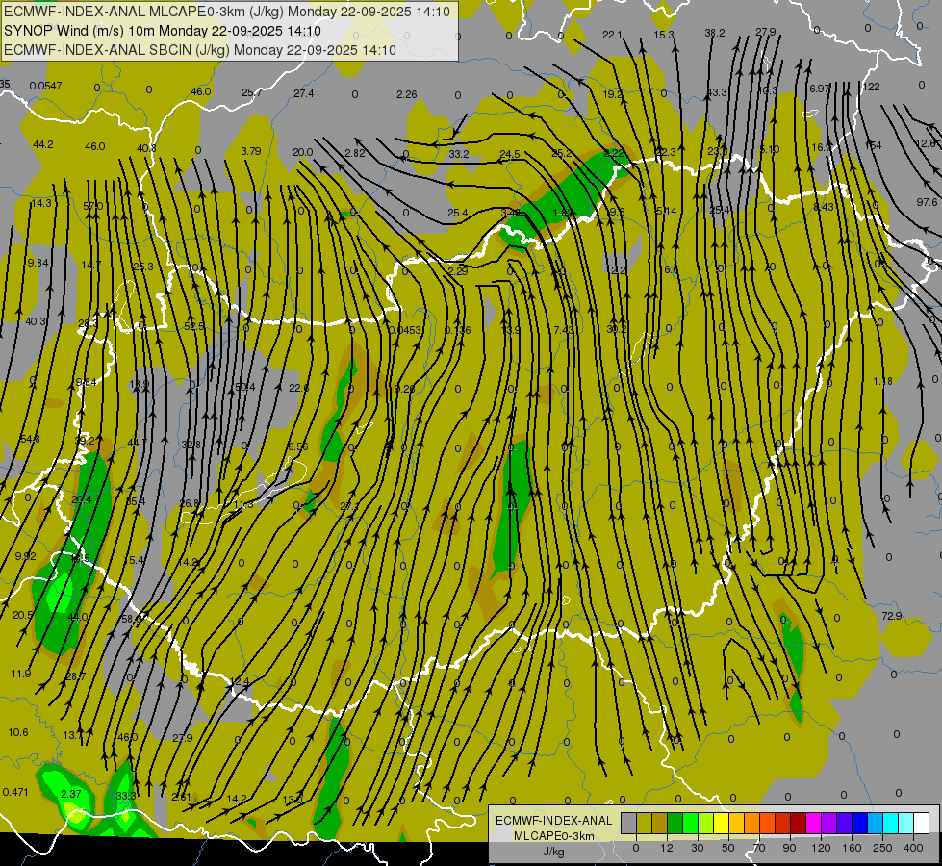Click the legend value label 90
Image resolution: width=942 pixels, height=866 pixels.
(x=789, y=848)
